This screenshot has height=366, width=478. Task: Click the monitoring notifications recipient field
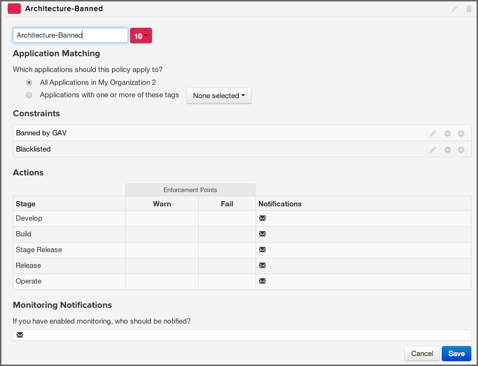(x=242, y=335)
